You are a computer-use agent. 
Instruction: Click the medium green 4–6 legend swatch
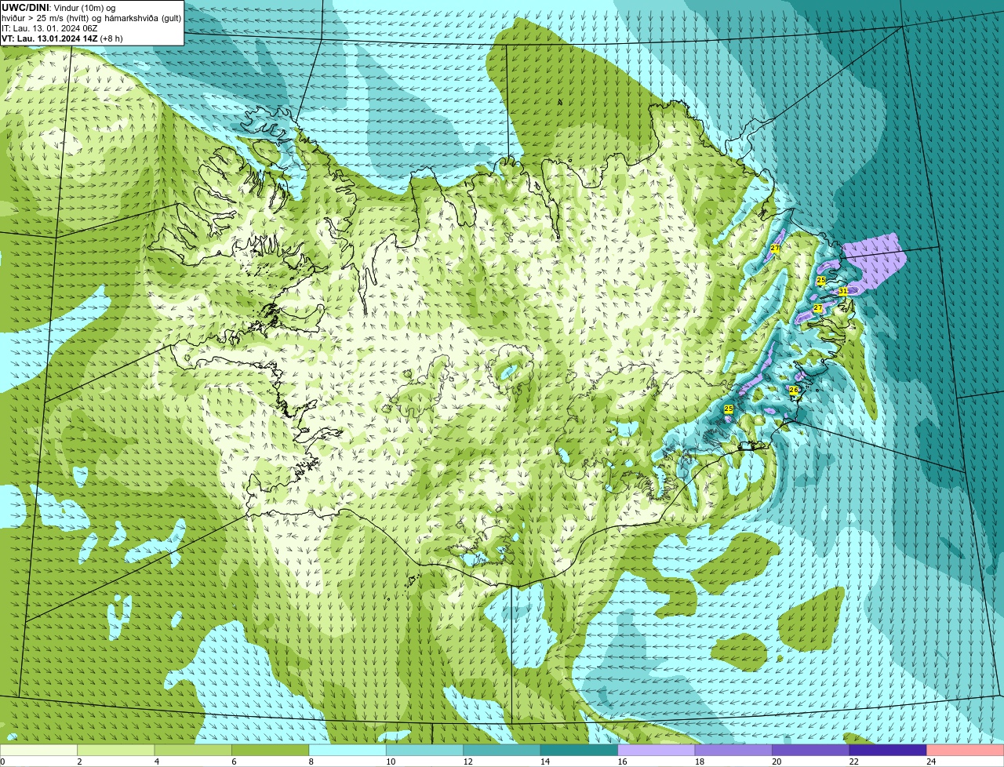193,750
